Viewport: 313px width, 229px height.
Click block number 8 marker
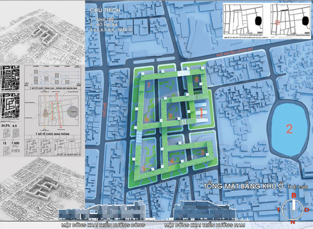click(x=196, y=79)
